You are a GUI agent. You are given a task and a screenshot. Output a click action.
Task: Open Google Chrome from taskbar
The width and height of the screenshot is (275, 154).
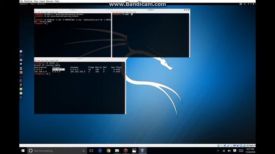(109, 151)
